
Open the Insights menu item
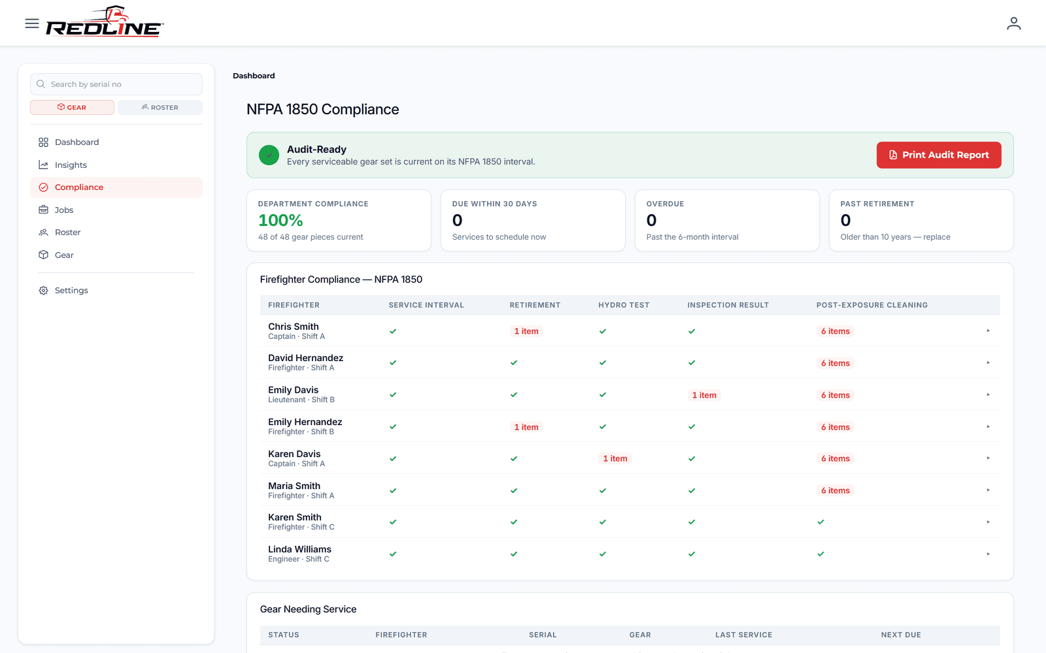point(116,165)
